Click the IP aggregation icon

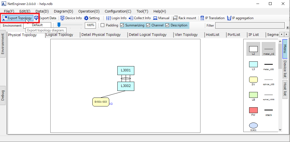click(229, 18)
